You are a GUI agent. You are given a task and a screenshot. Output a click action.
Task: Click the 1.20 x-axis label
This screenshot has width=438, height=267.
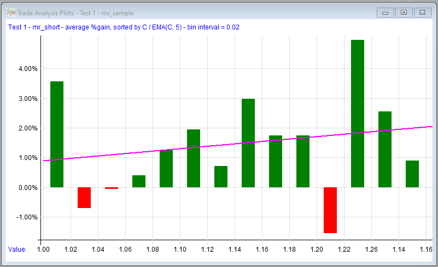tap(317, 250)
